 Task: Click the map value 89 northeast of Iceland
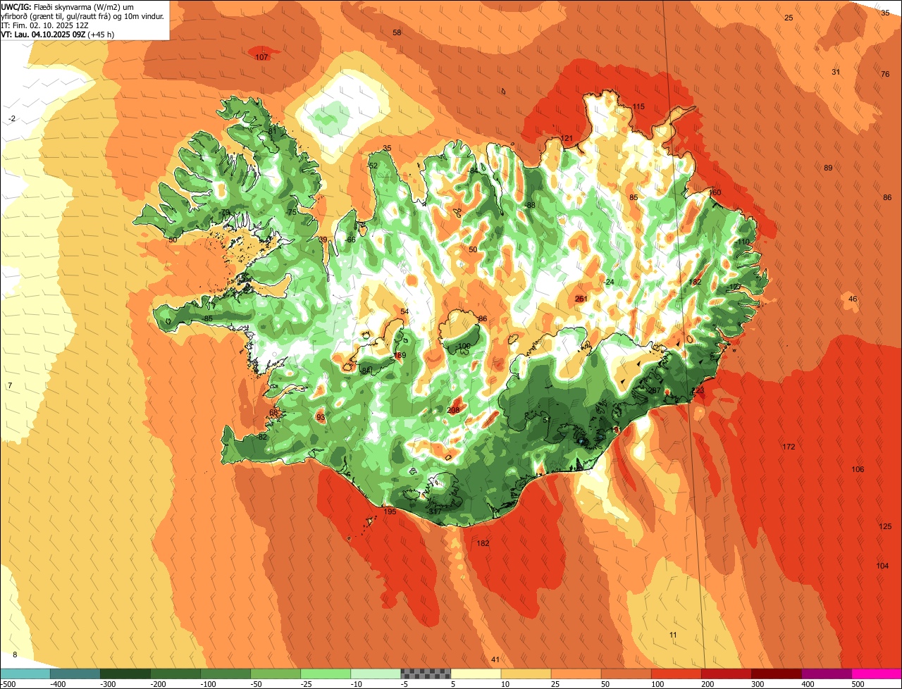[828, 168]
